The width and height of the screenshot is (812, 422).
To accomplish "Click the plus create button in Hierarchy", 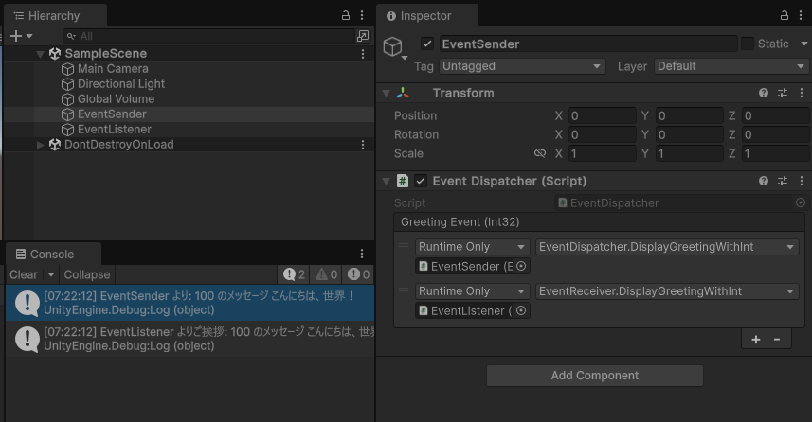I will (16, 36).
